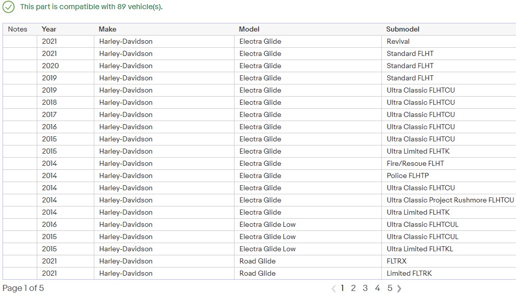Click the Model column header
The width and height of the screenshot is (516, 294).
(249, 29)
